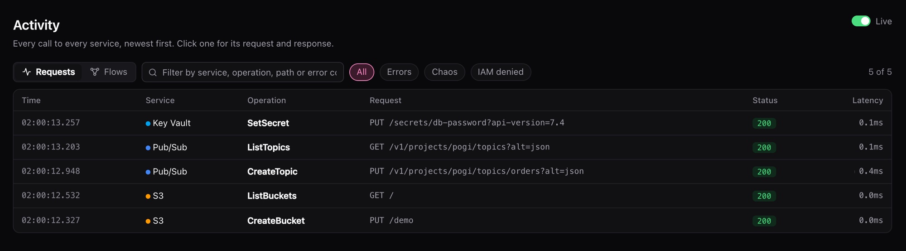Click the orange dot in ListBuckets row

[x=148, y=197]
